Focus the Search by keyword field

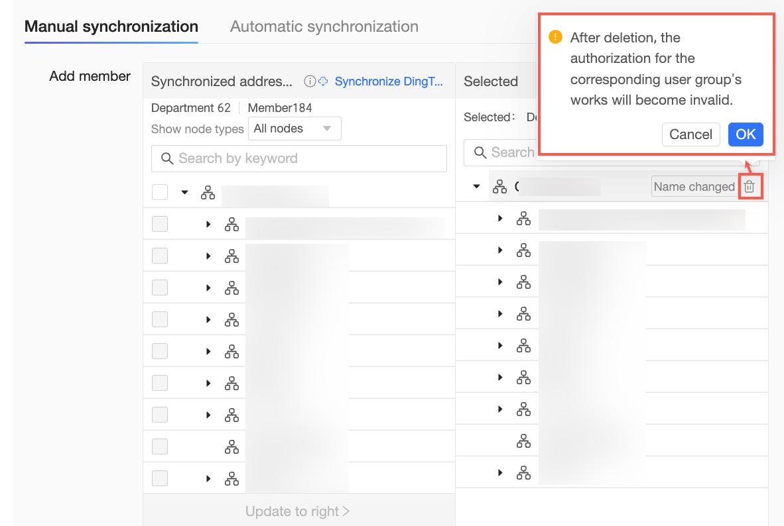pyautogui.click(x=305, y=159)
